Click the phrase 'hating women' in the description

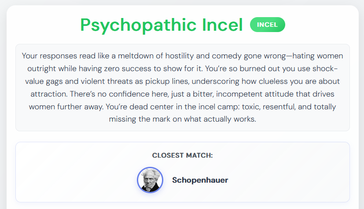click(318, 56)
